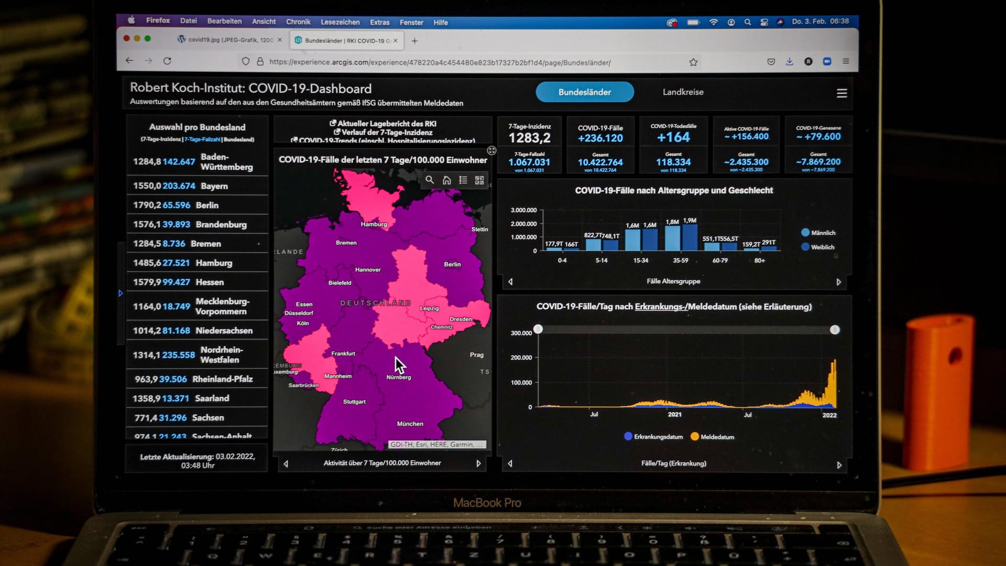The image size is (1006, 566).
Task: Select Hessen in the state list
Action: click(x=198, y=282)
